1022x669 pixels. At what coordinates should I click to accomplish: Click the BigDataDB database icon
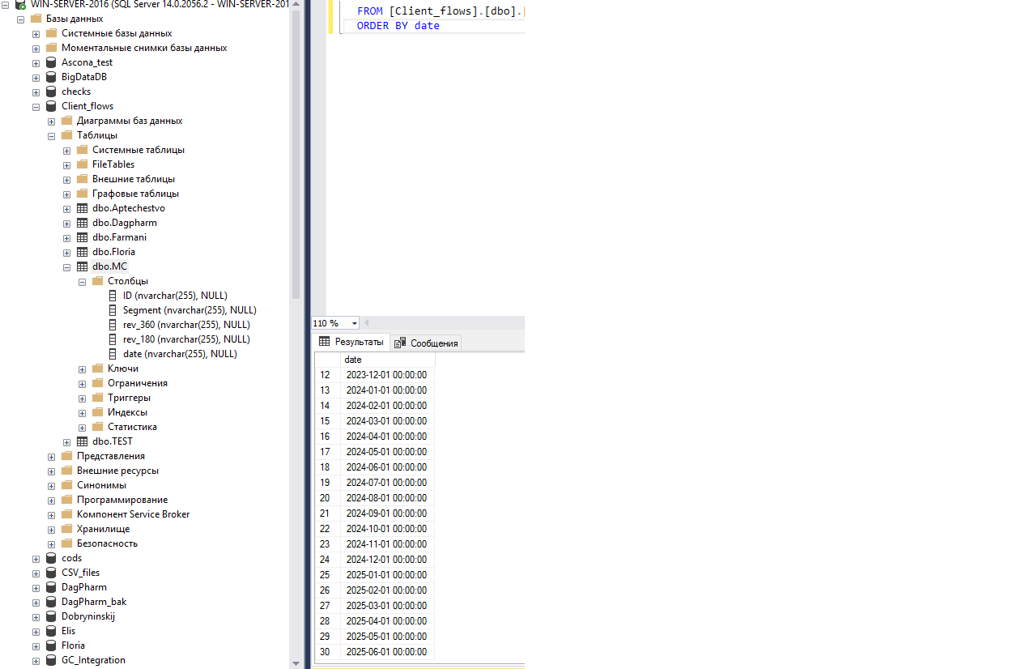coord(51,77)
